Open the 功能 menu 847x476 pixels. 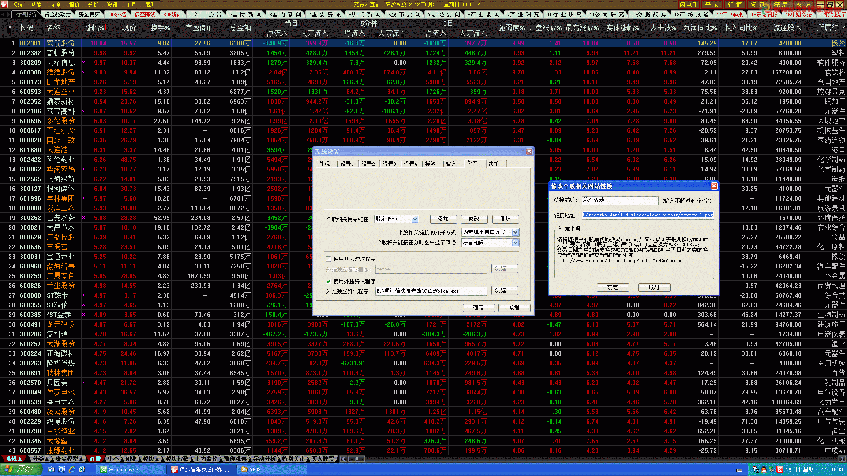click(36, 4)
